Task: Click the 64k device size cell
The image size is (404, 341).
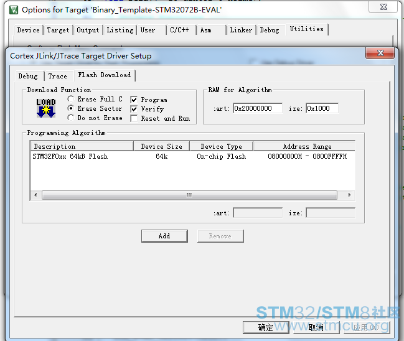Action: click(162, 156)
